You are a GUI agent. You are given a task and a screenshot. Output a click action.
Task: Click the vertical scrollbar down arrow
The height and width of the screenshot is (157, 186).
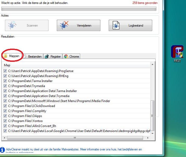click(x=152, y=133)
